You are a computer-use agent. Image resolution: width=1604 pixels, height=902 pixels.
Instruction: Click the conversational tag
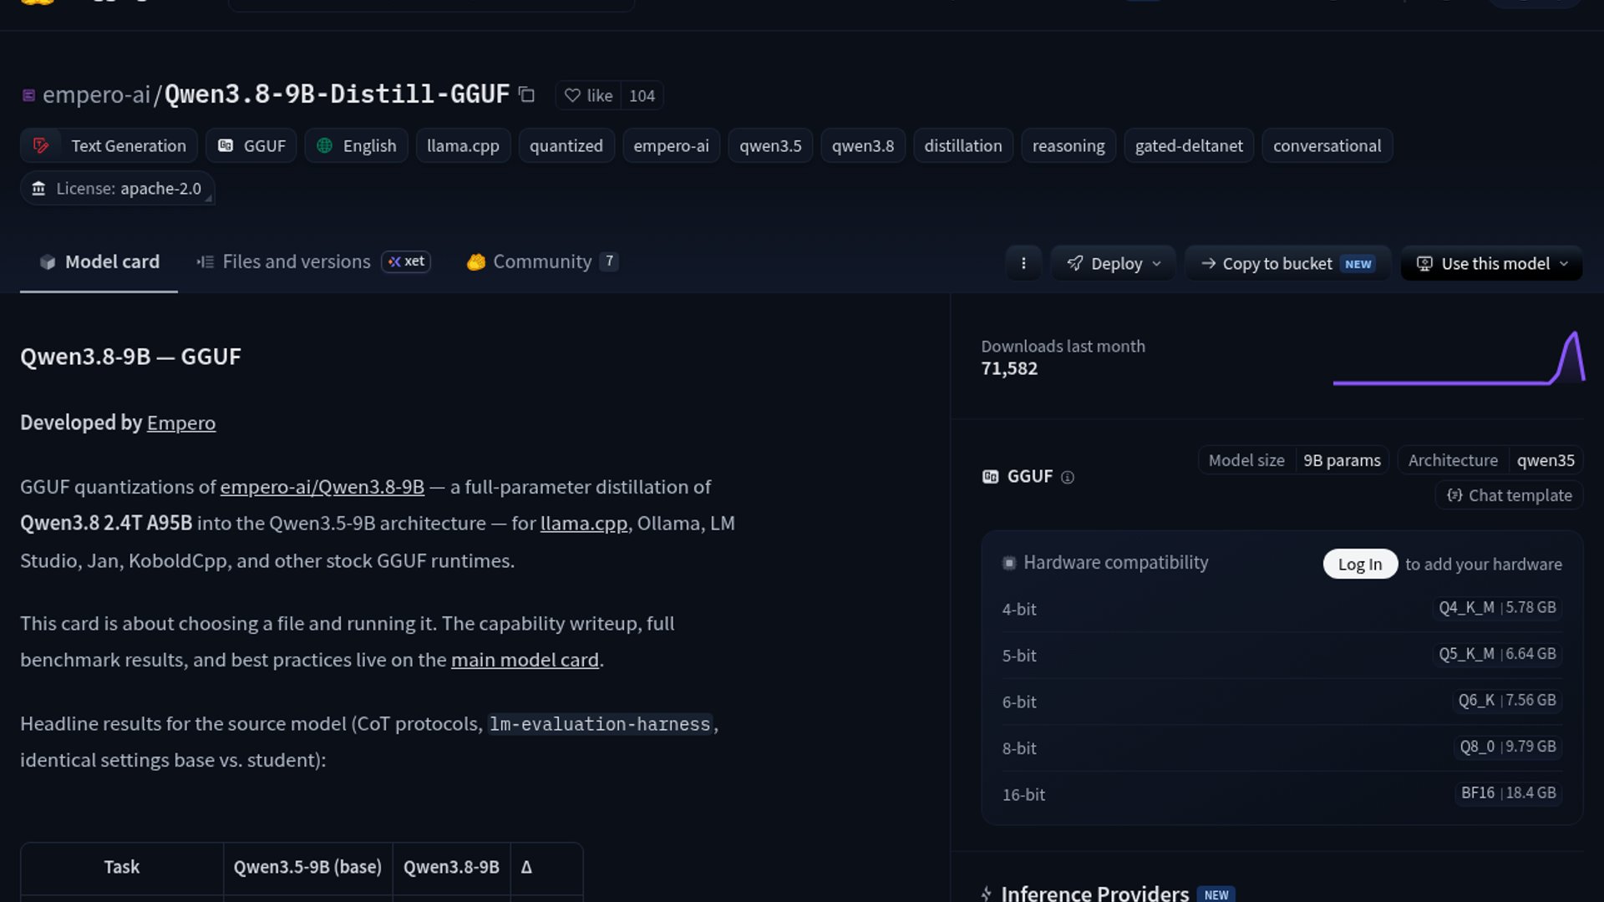coord(1327,145)
